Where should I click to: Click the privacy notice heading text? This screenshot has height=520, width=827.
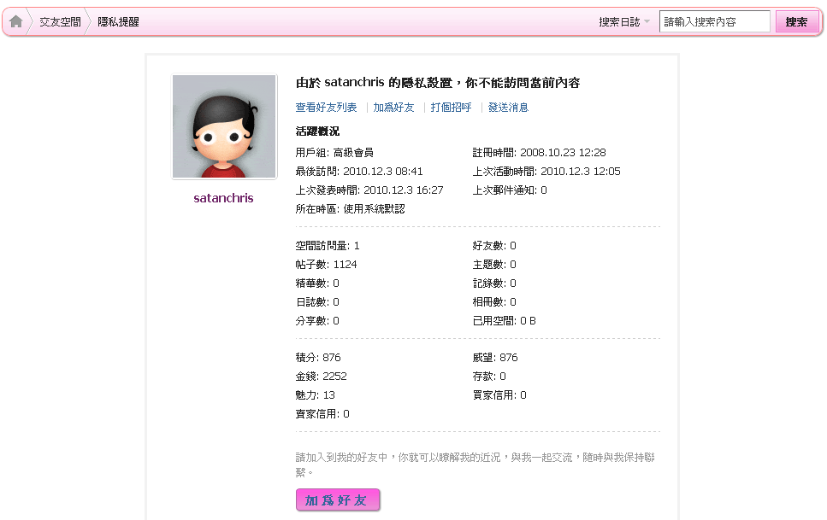(437, 84)
